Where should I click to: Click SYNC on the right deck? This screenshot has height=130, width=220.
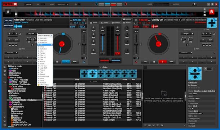171,62
